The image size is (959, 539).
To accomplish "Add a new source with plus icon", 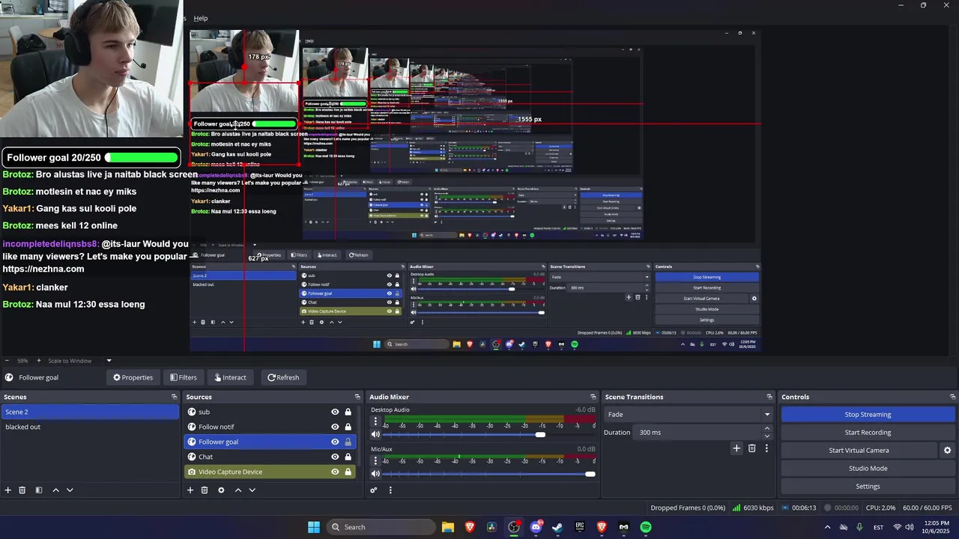I will click(x=190, y=490).
